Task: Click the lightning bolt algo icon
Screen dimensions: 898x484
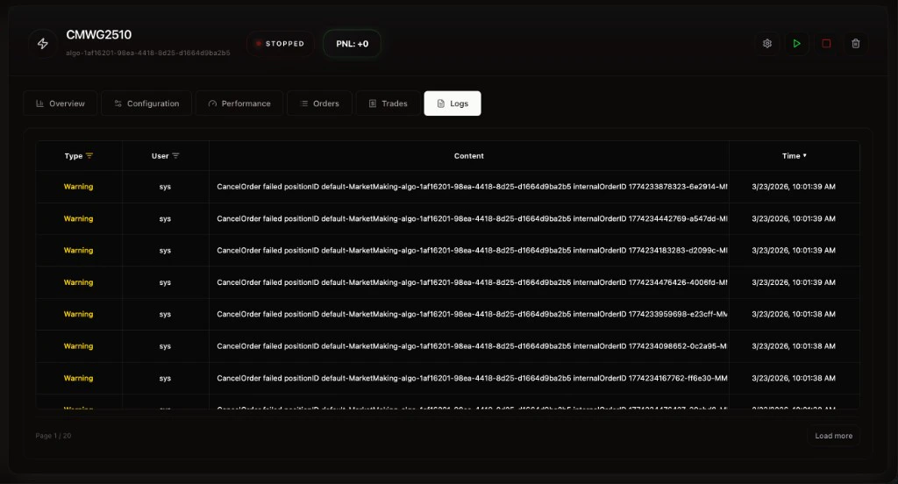Action: (43, 44)
